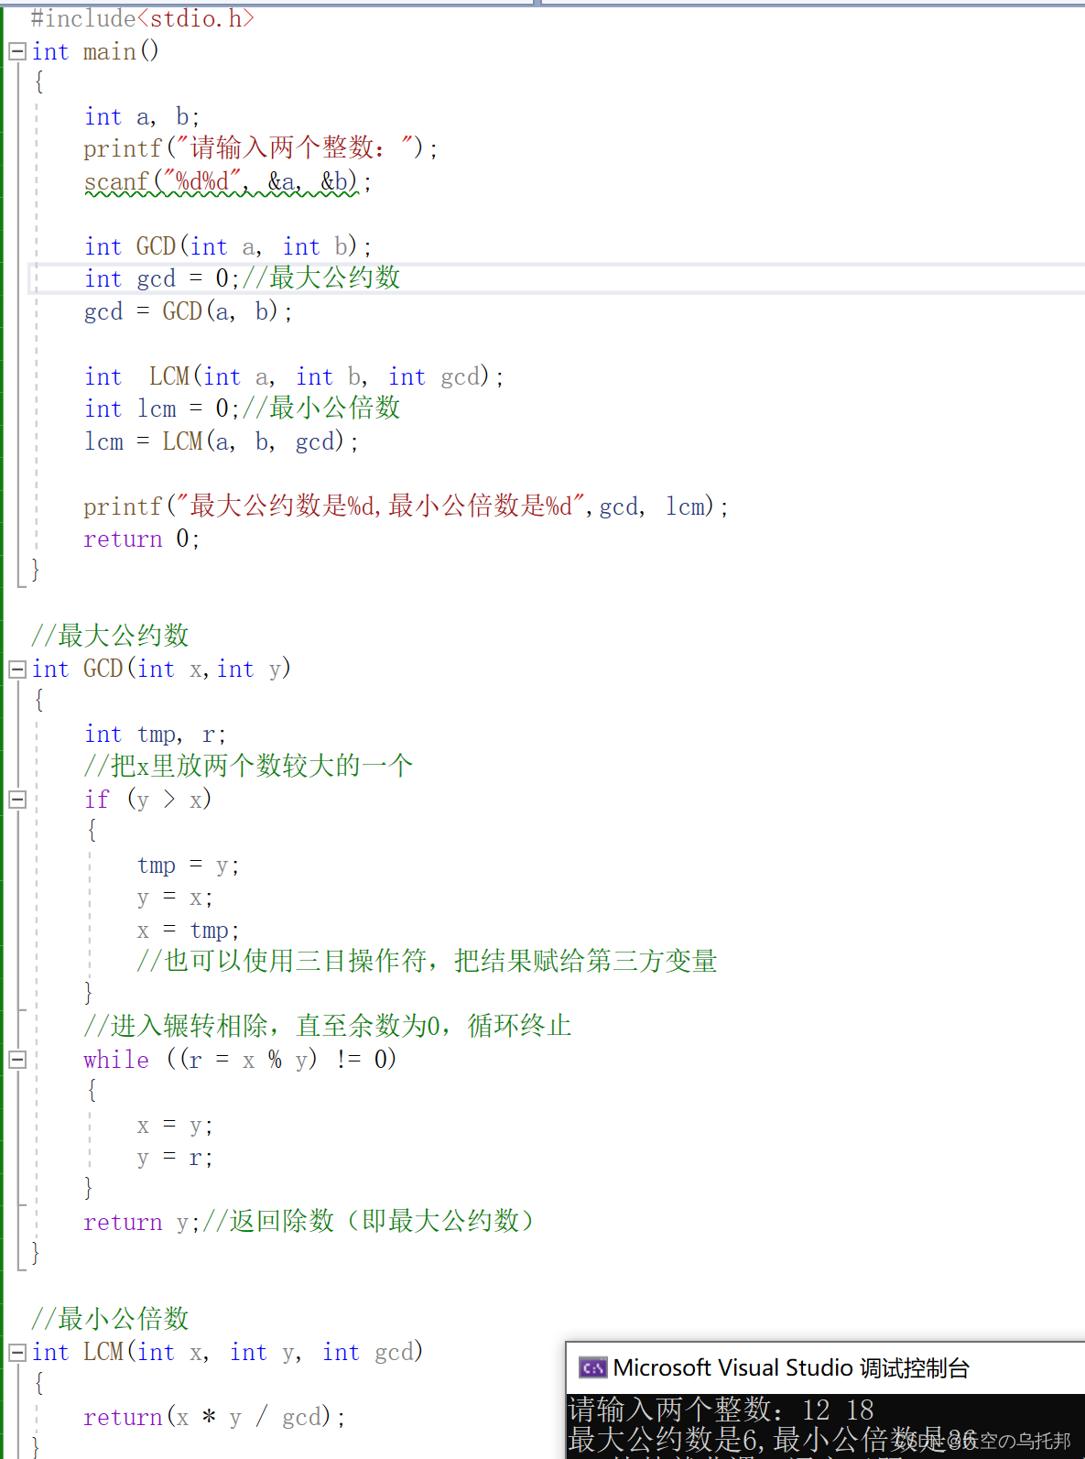Click 'return(x * y / gcd);' line
The height and width of the screenshot is (1459, 1085).
coord(215,1418)
